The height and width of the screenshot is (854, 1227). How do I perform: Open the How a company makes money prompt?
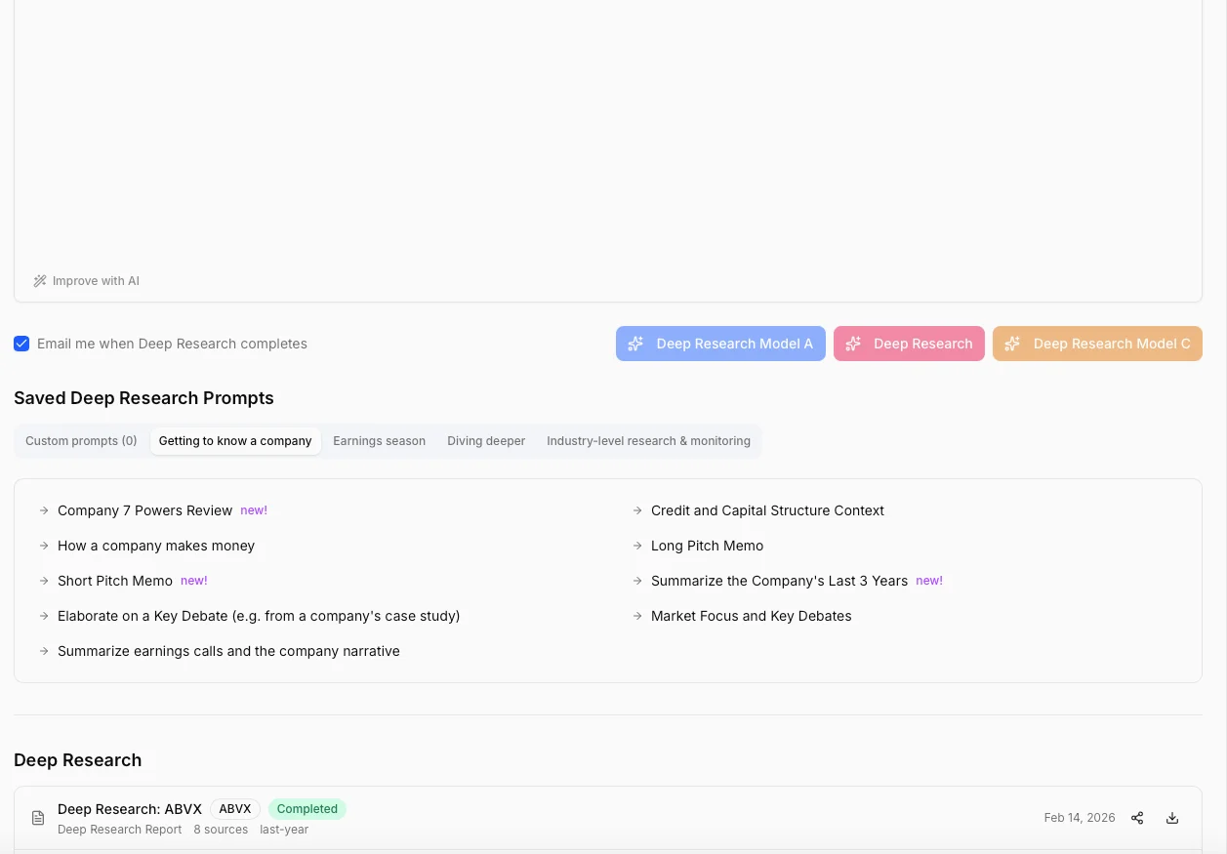[x=156, y=546]
